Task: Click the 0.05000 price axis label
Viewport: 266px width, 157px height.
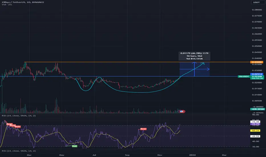Action: pyautogui.click(x=257, y=46)
